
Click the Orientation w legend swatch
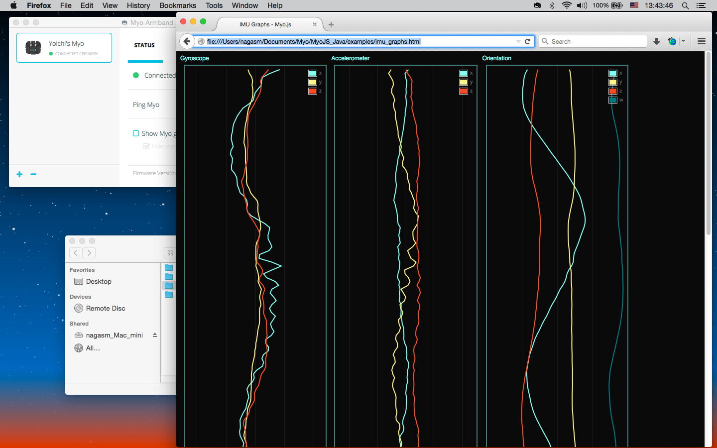click(613, 100)
